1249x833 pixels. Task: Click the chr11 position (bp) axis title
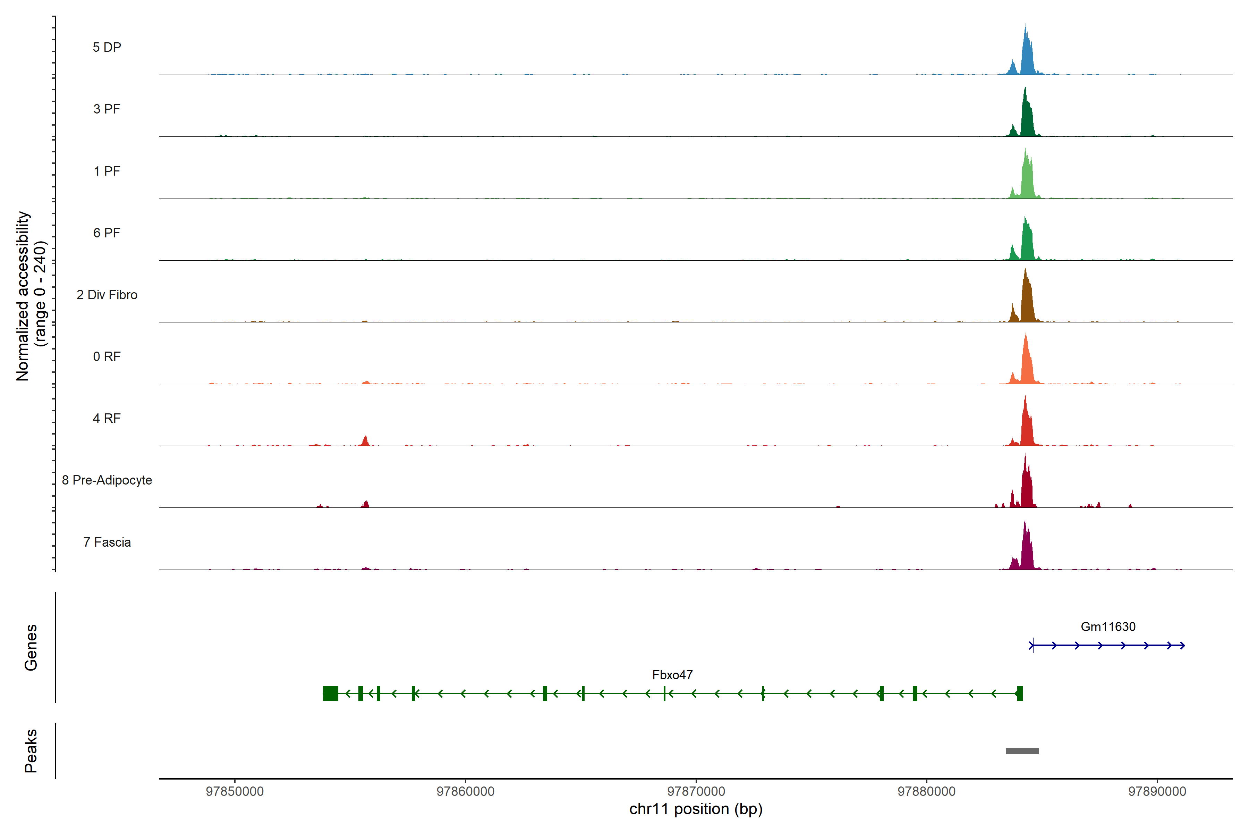(x=696, y=809)
